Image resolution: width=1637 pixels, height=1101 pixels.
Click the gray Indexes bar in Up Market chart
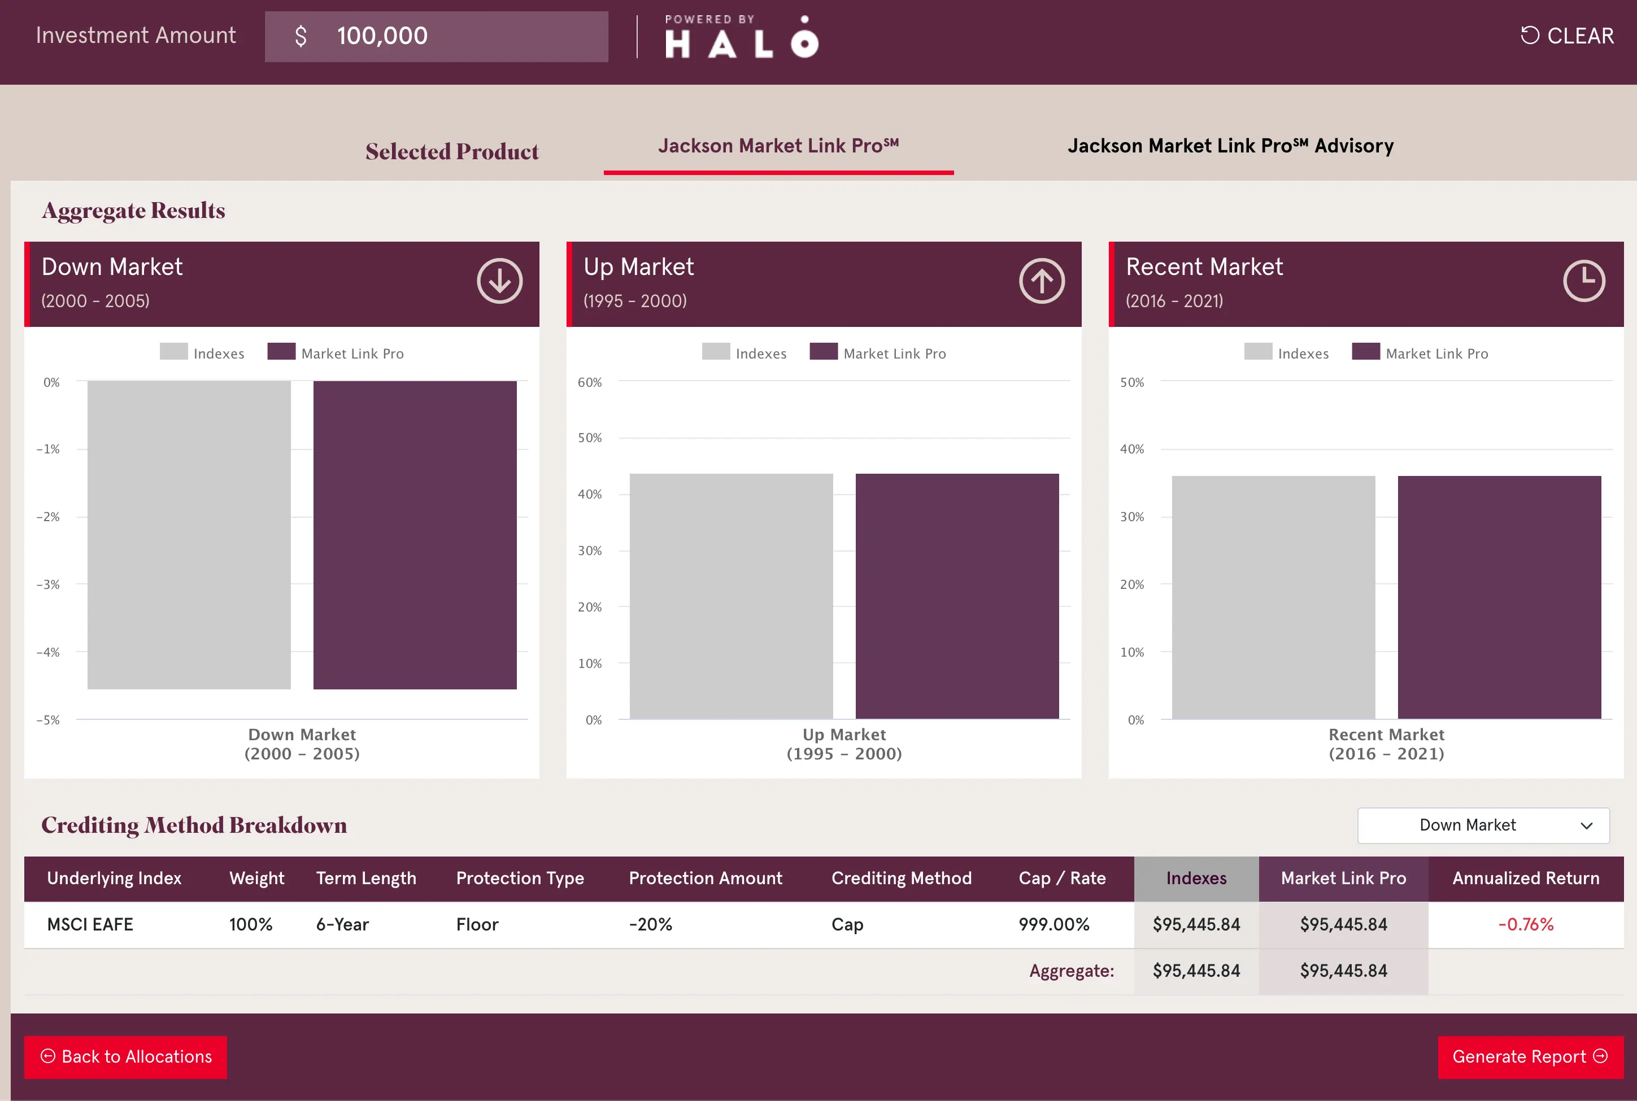(731, 596)
